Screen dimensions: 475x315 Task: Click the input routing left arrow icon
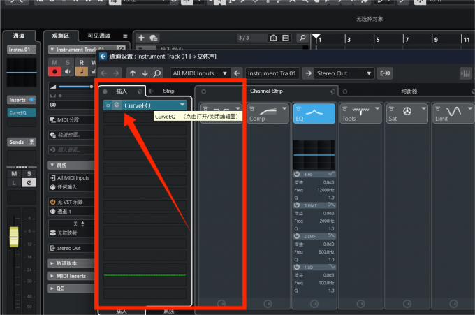point(237,73)
